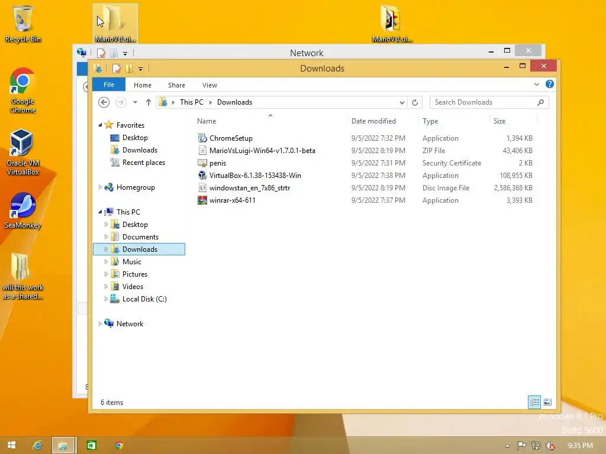Switch to details view layout icon
Image resolution: width=606 pixels, height=454 pixels.
pos(534,402)
